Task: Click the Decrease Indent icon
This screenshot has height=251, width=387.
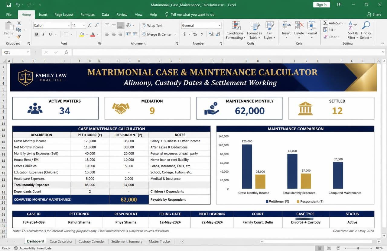Action: pyautogui.click(x=128, y=34)
